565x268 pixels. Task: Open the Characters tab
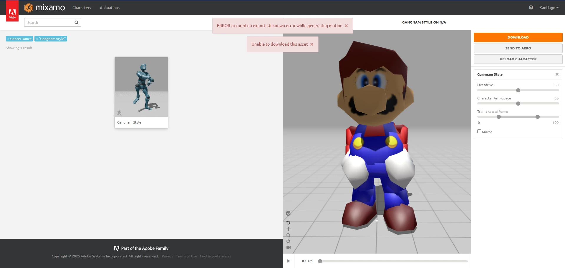tap(82, 8)
